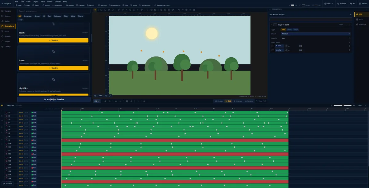Mute audio of track S3
The image size is (369, 188).
22,120
